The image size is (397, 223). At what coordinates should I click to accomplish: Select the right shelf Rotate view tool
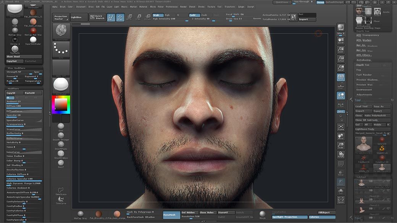[341, 154]
